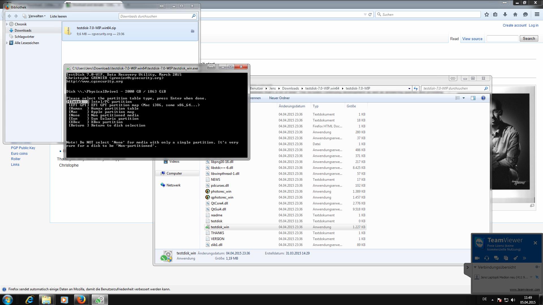543x305 pixels.
Task: Go to Firefox home page icon
Action: click(515, 14)
